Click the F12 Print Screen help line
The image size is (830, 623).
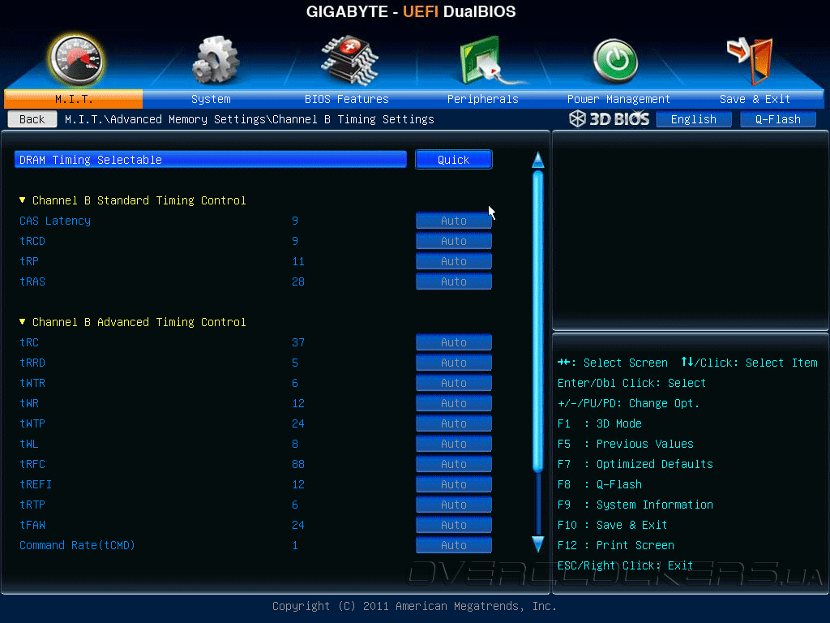(x=616, y=544)
